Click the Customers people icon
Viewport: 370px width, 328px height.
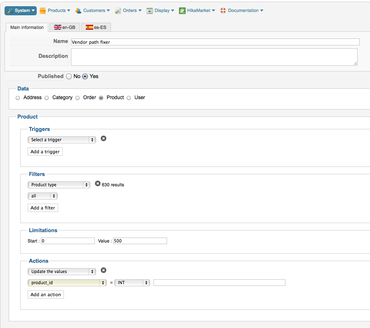coord(78,11)
